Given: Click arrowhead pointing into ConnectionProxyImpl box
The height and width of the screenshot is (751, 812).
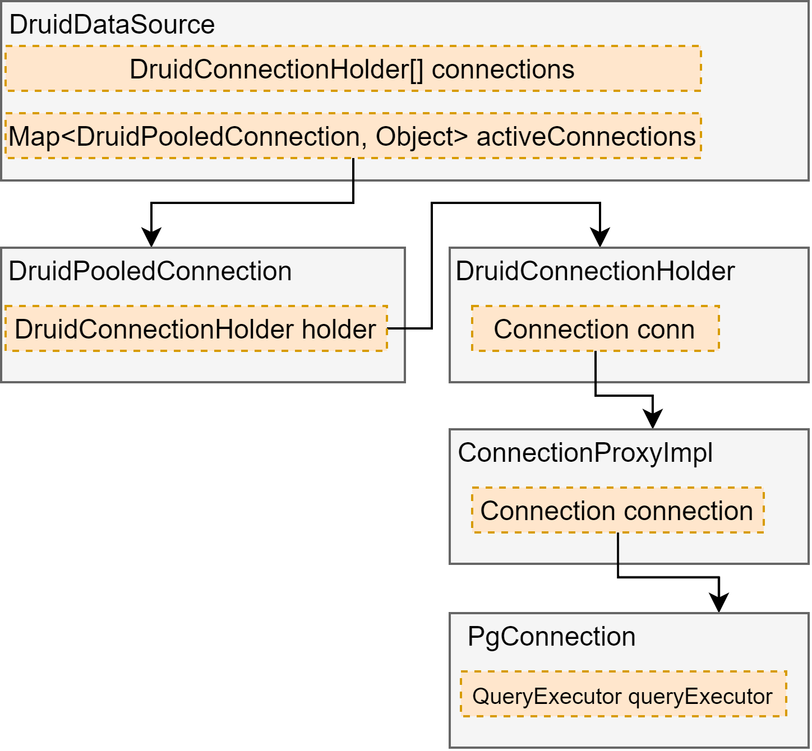Looking at the screenshot, I should point(653,419).
